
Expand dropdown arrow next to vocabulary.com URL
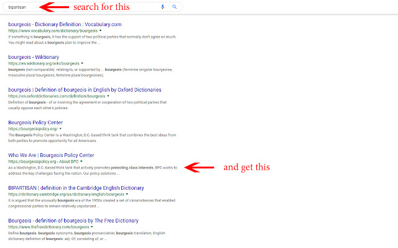[x=101, y=30]
